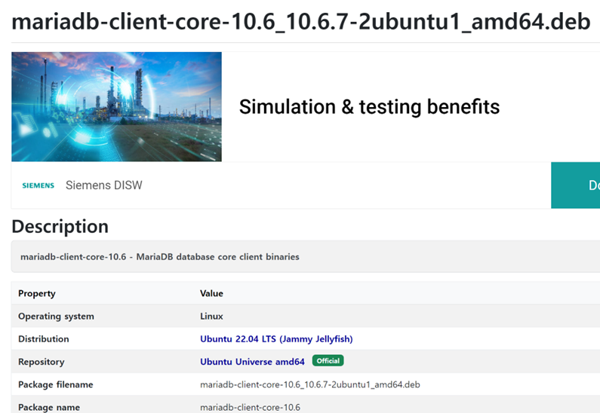
Task: Click the MariaDB database core client binaries description text
Action: click(x=160, y=257)
